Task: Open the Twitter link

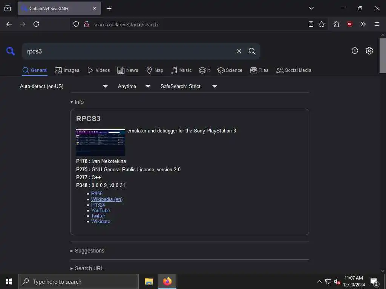Action: (98, 216)
